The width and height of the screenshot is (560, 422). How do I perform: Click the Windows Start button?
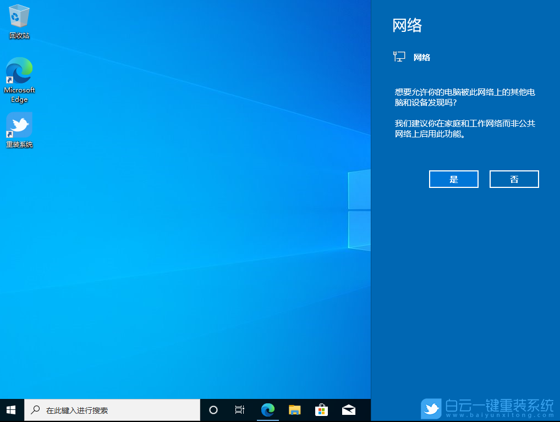(10, 409)
